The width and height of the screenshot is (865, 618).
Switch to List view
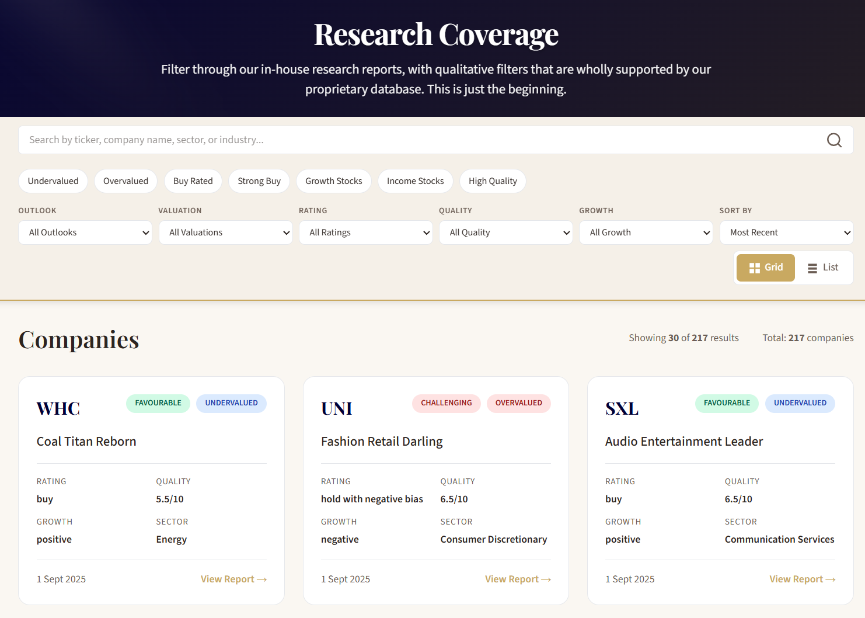822,268
